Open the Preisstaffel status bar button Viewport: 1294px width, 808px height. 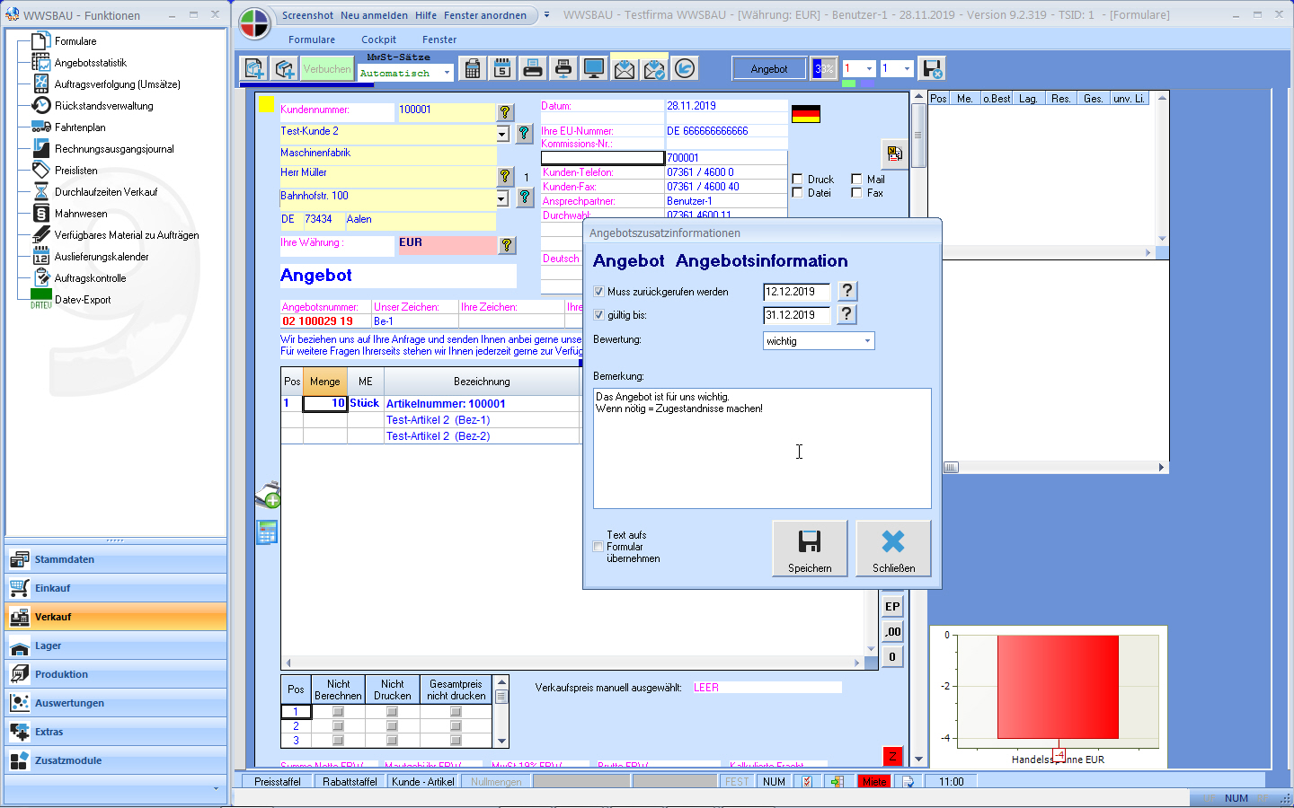click(x=278, y=782)
